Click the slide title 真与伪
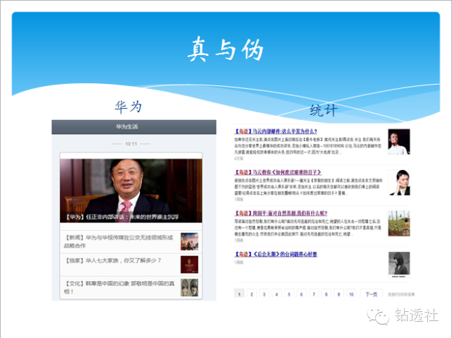 coord(226,49)
